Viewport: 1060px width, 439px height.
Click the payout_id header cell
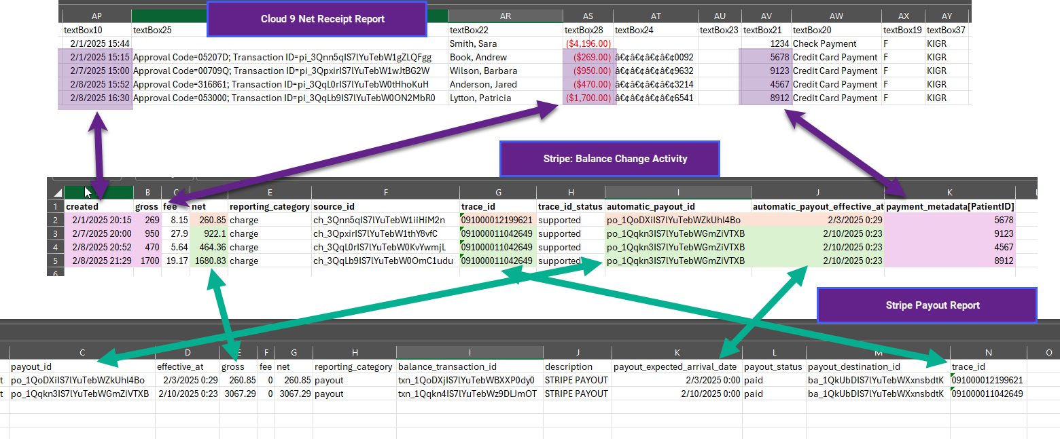(82, 366)
